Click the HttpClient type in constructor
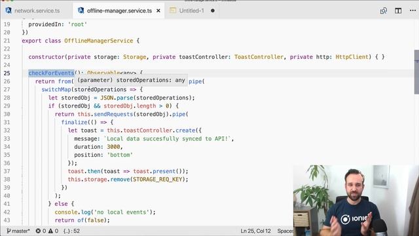 click(x=352, y=57)
